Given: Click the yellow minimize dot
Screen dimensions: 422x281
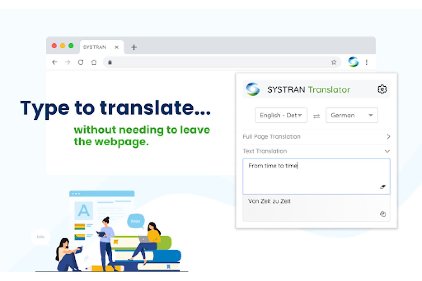Looking at the screenshot, I should [63, 46].
